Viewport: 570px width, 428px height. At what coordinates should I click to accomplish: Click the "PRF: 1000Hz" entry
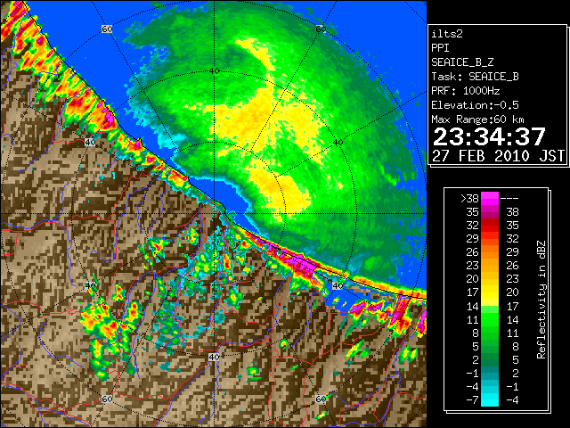[465, 91]
